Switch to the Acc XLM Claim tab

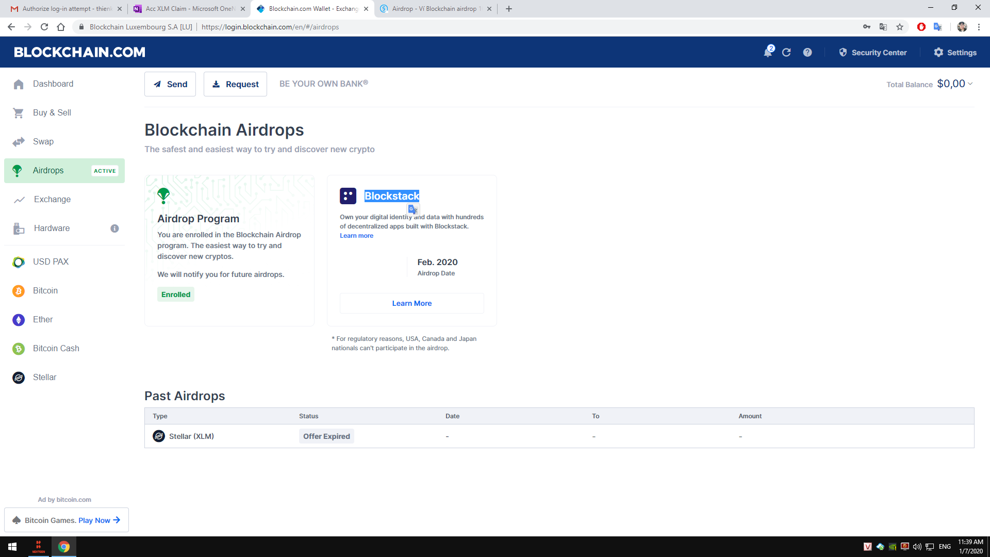tap(189, 9)
